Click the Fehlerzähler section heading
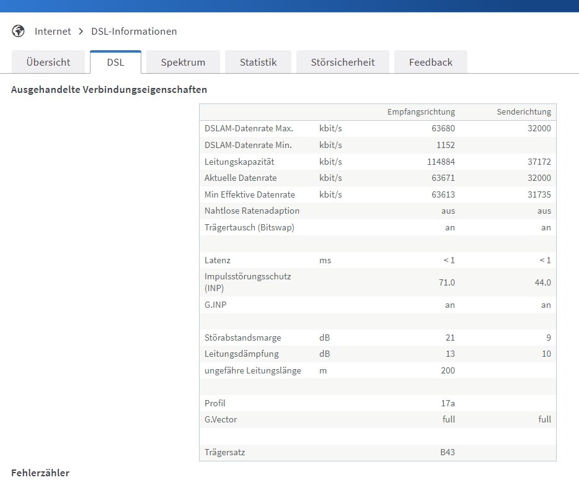 click(40, 473)
